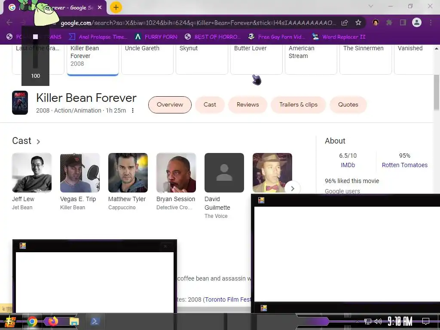Image resolution: width=440 pixels, height=330 pixels.
Task: Open PowerShell from the taskbar
Action: 95,321
